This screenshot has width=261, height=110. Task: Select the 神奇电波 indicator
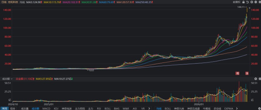tap(66, 109)
